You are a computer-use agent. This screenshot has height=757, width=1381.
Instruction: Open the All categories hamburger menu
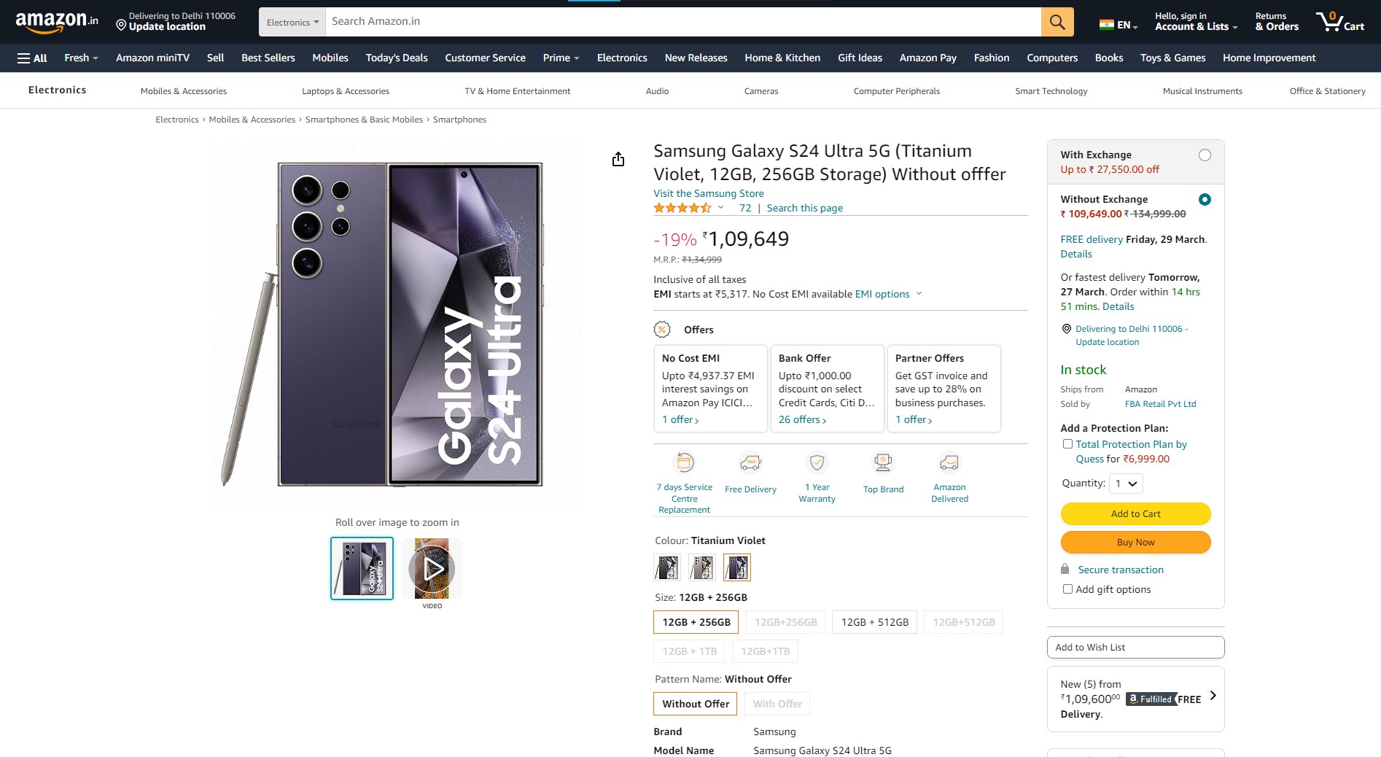point(32,58)
